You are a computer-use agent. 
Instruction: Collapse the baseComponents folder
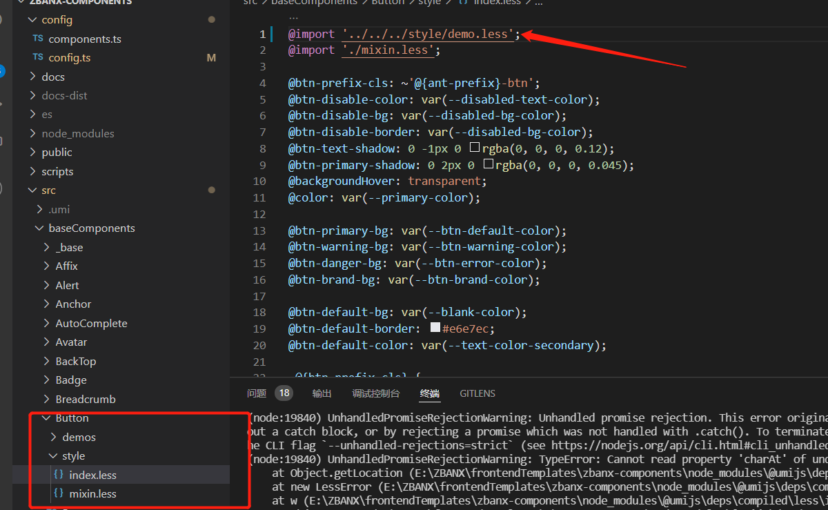[39, 228]
